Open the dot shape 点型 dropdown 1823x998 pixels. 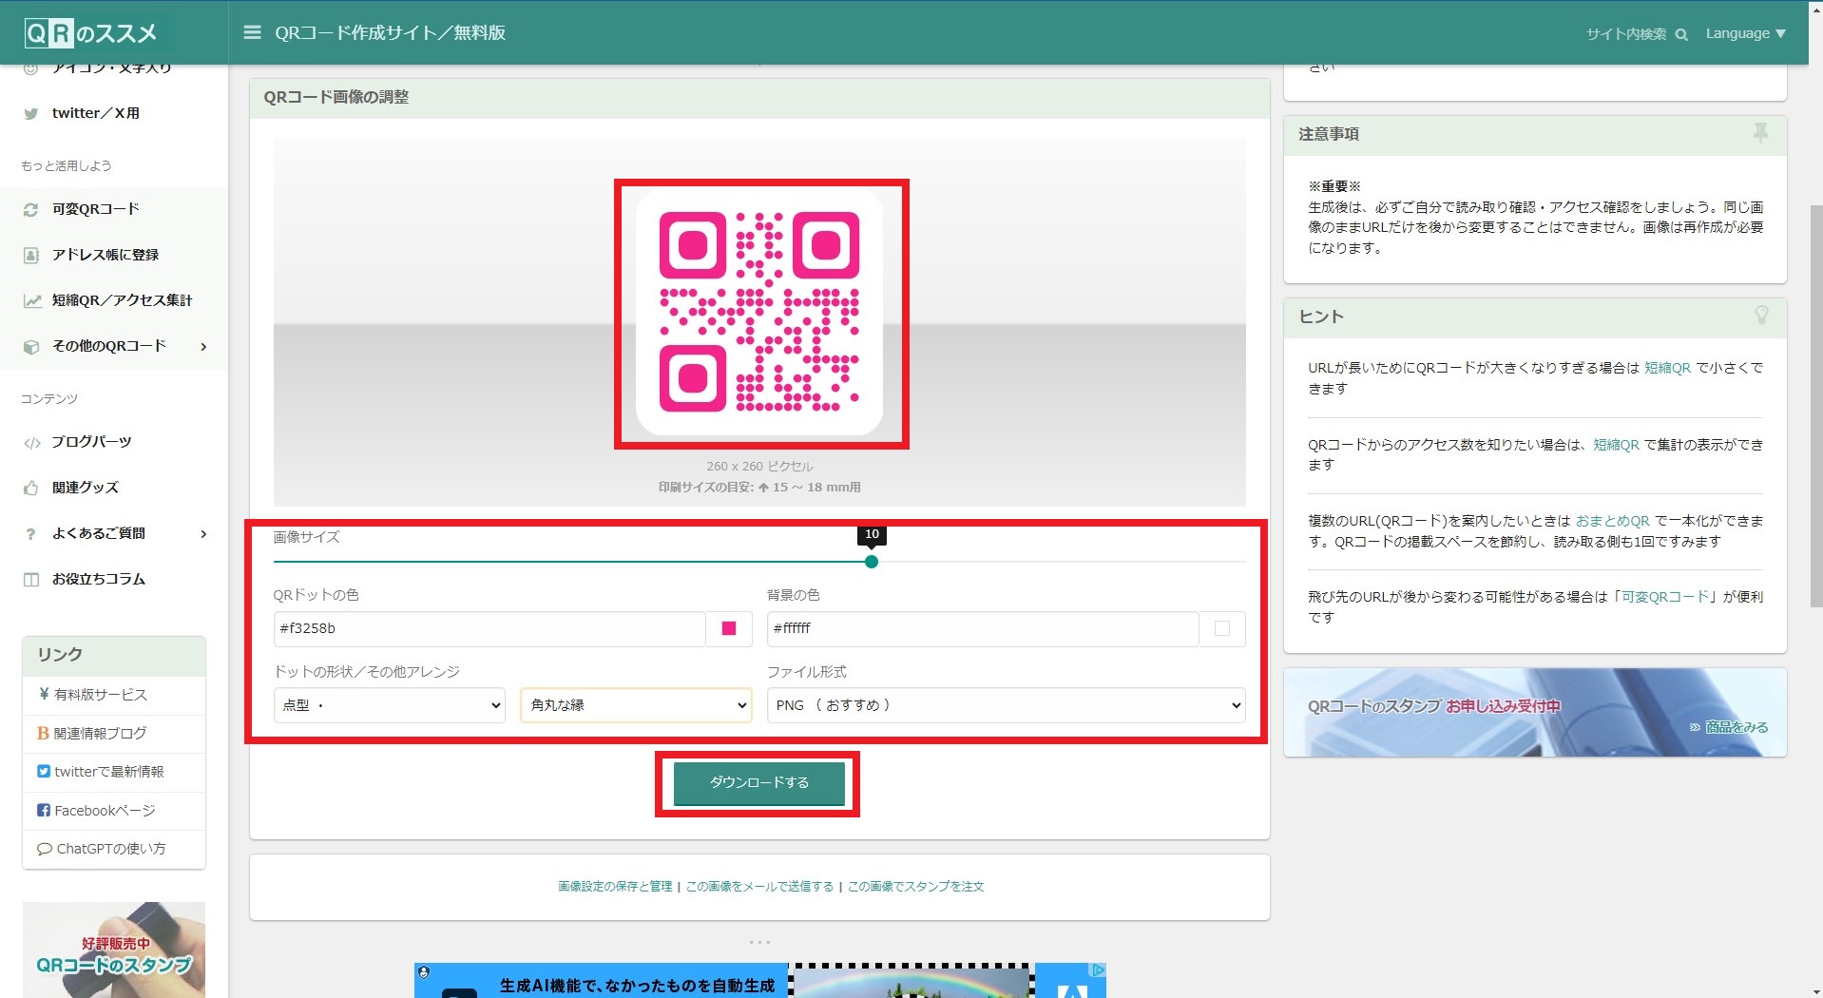(389, 705)
